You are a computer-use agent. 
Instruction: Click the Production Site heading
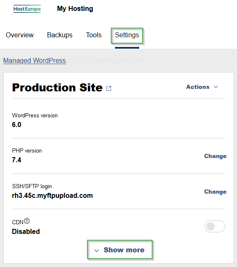pyautogui.click(x=57, y=88)
